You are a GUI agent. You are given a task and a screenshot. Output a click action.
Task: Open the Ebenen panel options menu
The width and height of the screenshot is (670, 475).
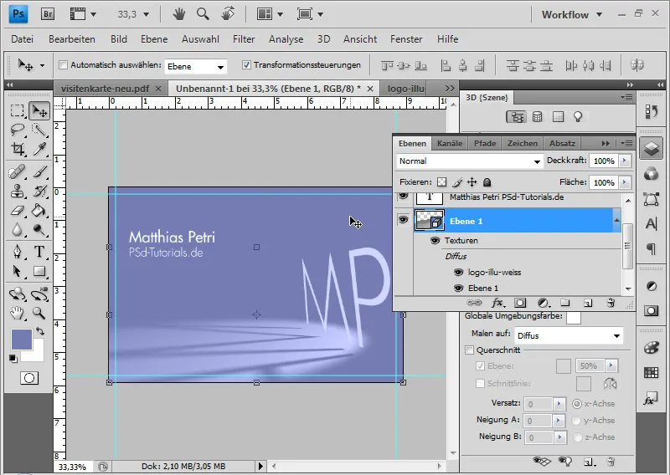click(x=626, y=143)
